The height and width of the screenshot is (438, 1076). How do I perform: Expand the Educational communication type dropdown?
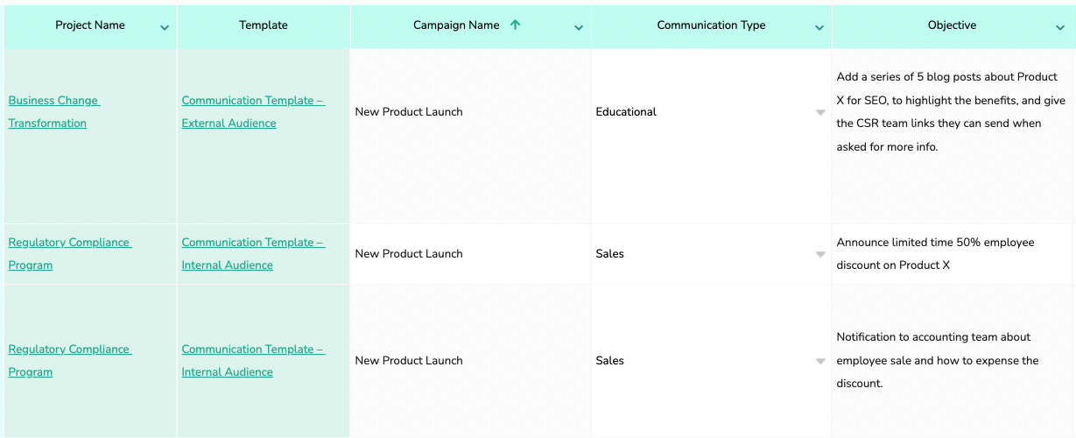[x=820, y=113]
